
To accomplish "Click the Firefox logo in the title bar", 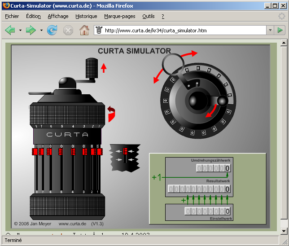I will coord(6,5).
